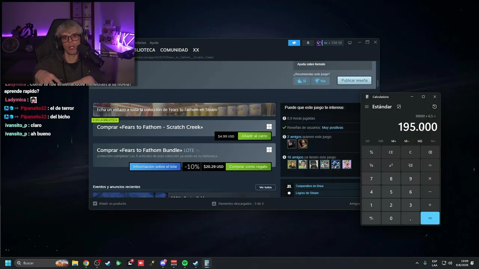
Task: Toggle Calculator keep-on-top mode icon
Action: coord(399,107)
